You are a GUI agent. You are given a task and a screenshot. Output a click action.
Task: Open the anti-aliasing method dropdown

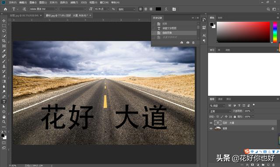126,9
